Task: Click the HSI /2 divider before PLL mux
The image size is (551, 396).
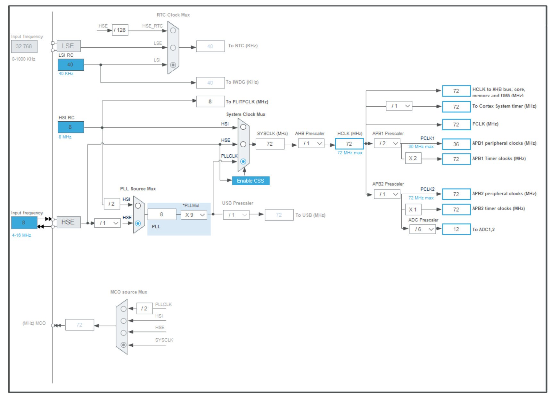Action: pos(112,204)
